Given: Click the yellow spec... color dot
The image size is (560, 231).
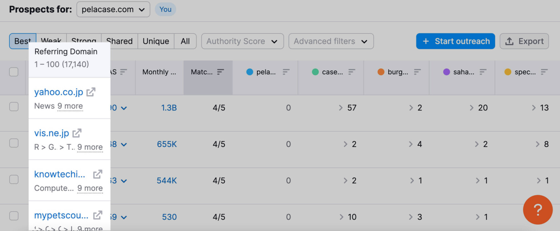Looking at the screenshot, I should (x=508, y=72).
